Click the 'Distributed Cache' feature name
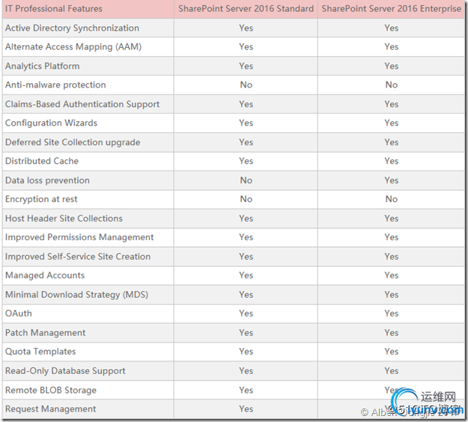Image resolution: width=468 pixels, height=422 pixels. (x=42, y=161)
